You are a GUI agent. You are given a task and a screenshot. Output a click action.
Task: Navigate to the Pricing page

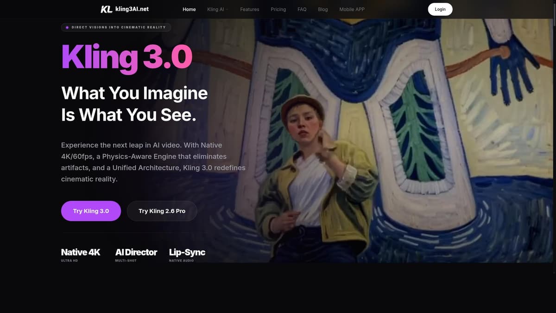click(278, 9)
